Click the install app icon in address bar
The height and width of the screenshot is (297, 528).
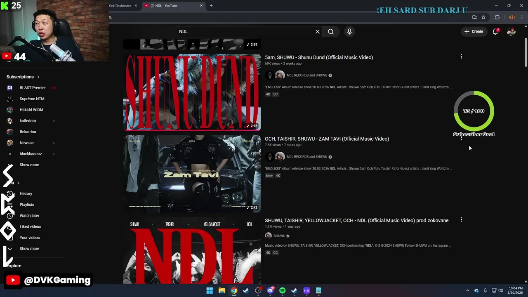pyautogui.click(x=474, y=17)
